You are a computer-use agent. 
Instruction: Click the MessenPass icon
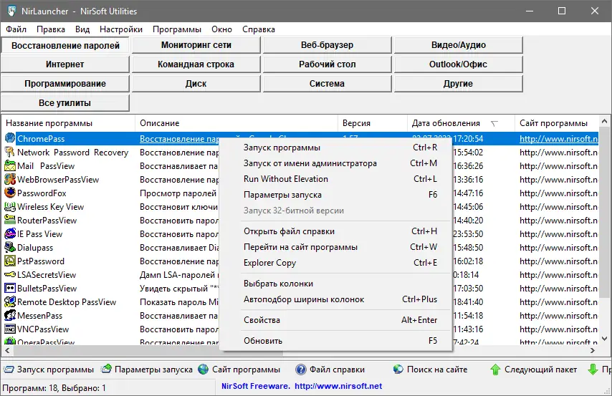tap(10, 315)
